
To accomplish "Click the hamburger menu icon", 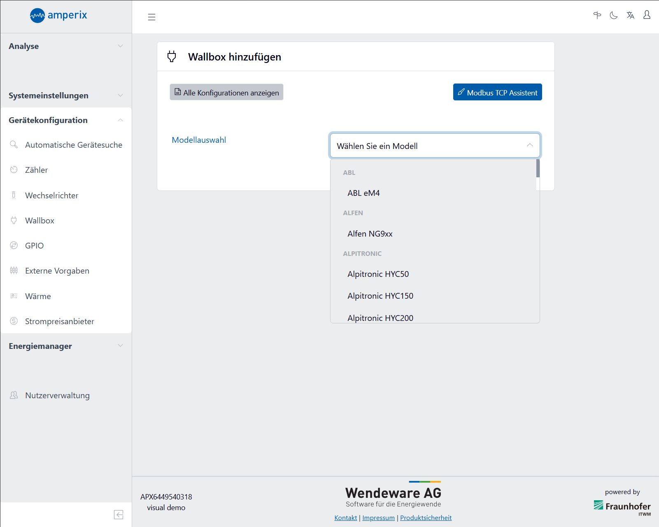I will (151, 17).
